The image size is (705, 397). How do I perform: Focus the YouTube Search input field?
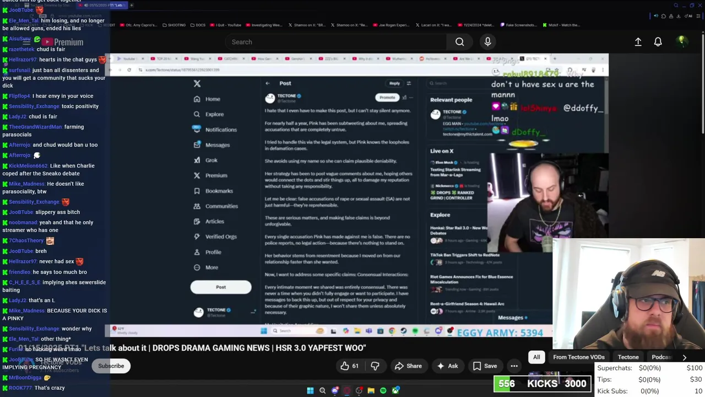335,42
